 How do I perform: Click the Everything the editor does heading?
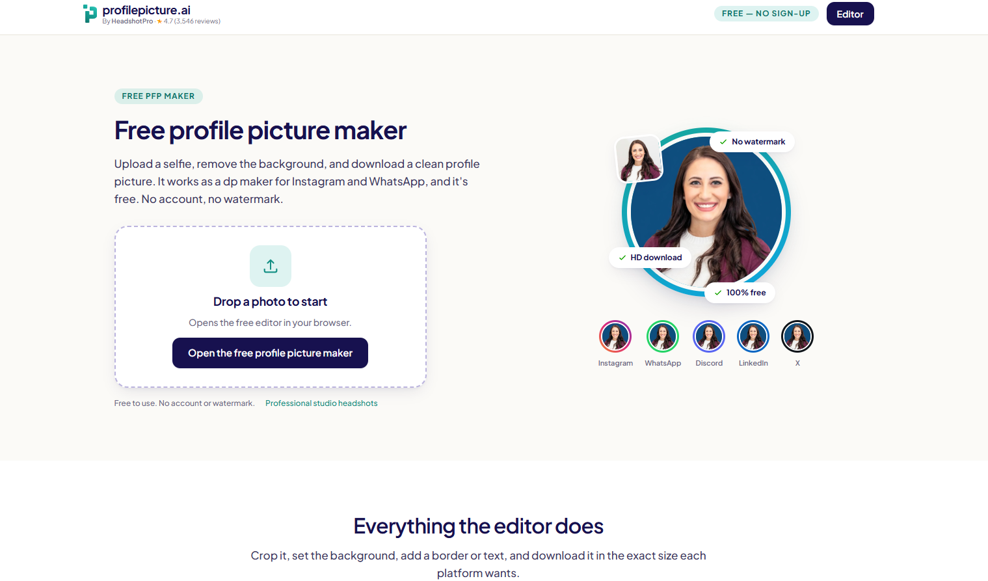click(x=478, y=526)
